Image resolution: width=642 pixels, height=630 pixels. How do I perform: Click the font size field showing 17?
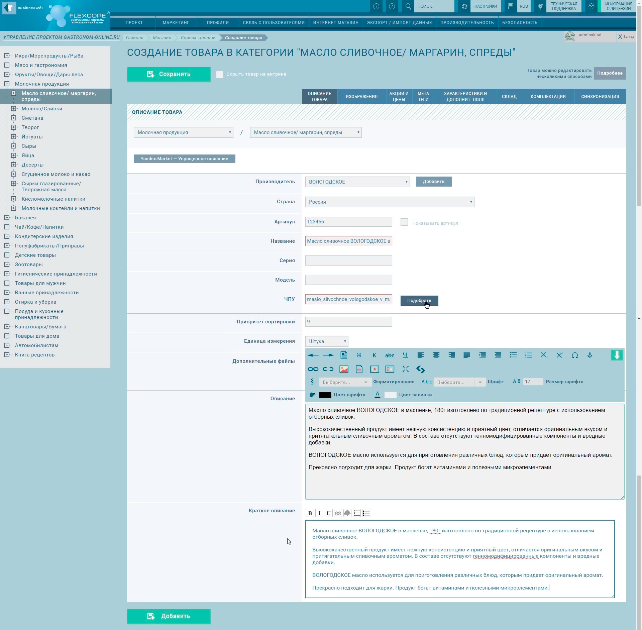click(x=533, y=382)
